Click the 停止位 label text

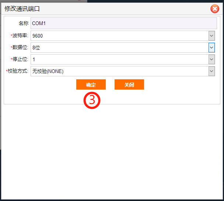pos(20,59)
